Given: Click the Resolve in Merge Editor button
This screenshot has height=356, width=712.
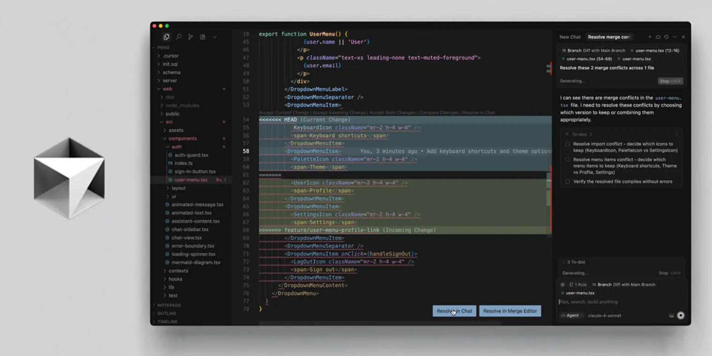Looking at the screenshot, I should coord(510,311).
